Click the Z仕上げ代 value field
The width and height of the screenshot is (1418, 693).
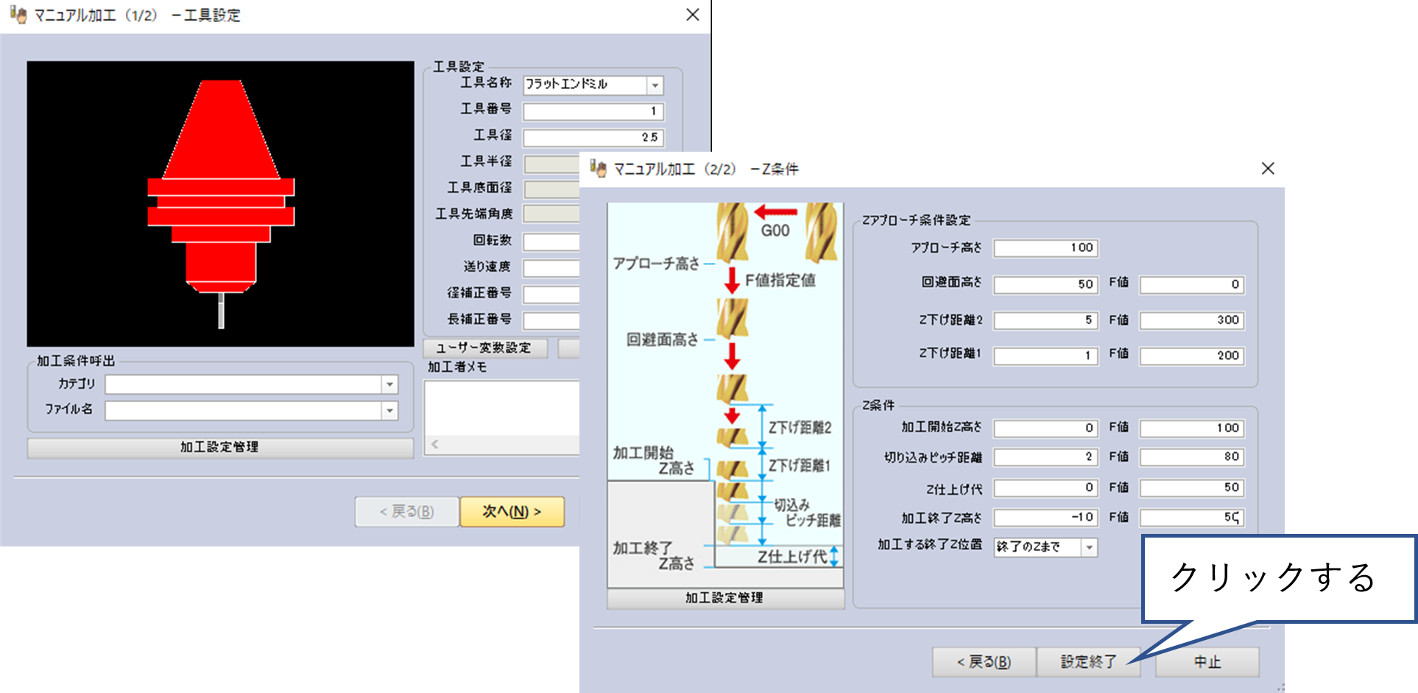point(1045,488)
